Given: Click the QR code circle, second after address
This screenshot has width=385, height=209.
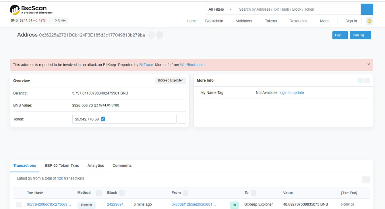Looking at the screenshot, I should tap(160, 35).
